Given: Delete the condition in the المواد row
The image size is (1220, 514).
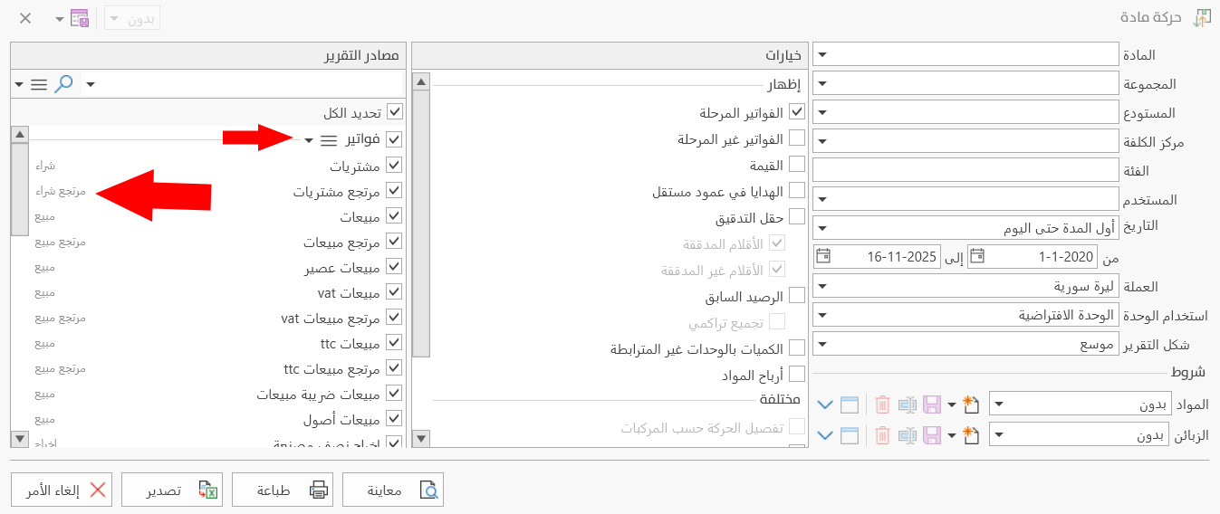Looking at the screenshot, I should click(882, 405).
